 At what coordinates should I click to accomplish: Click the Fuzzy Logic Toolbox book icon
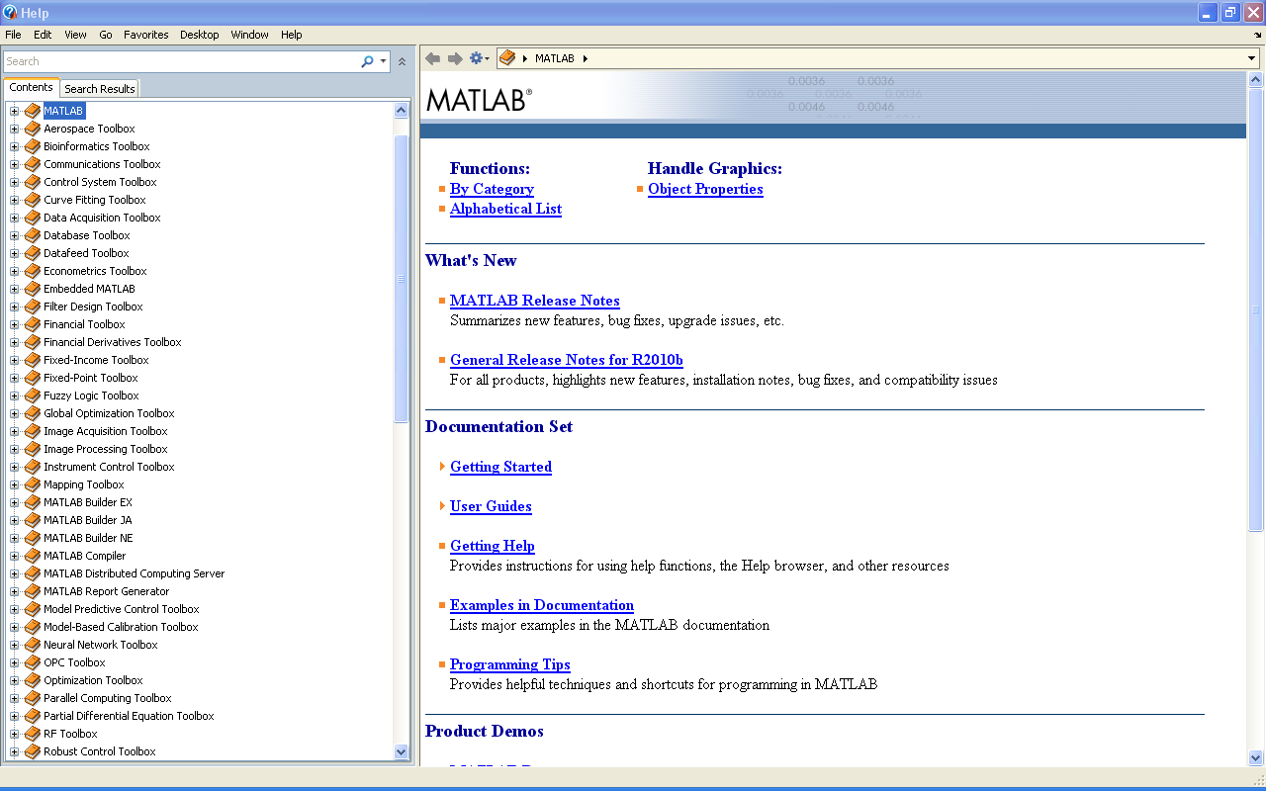pos(33,395)
